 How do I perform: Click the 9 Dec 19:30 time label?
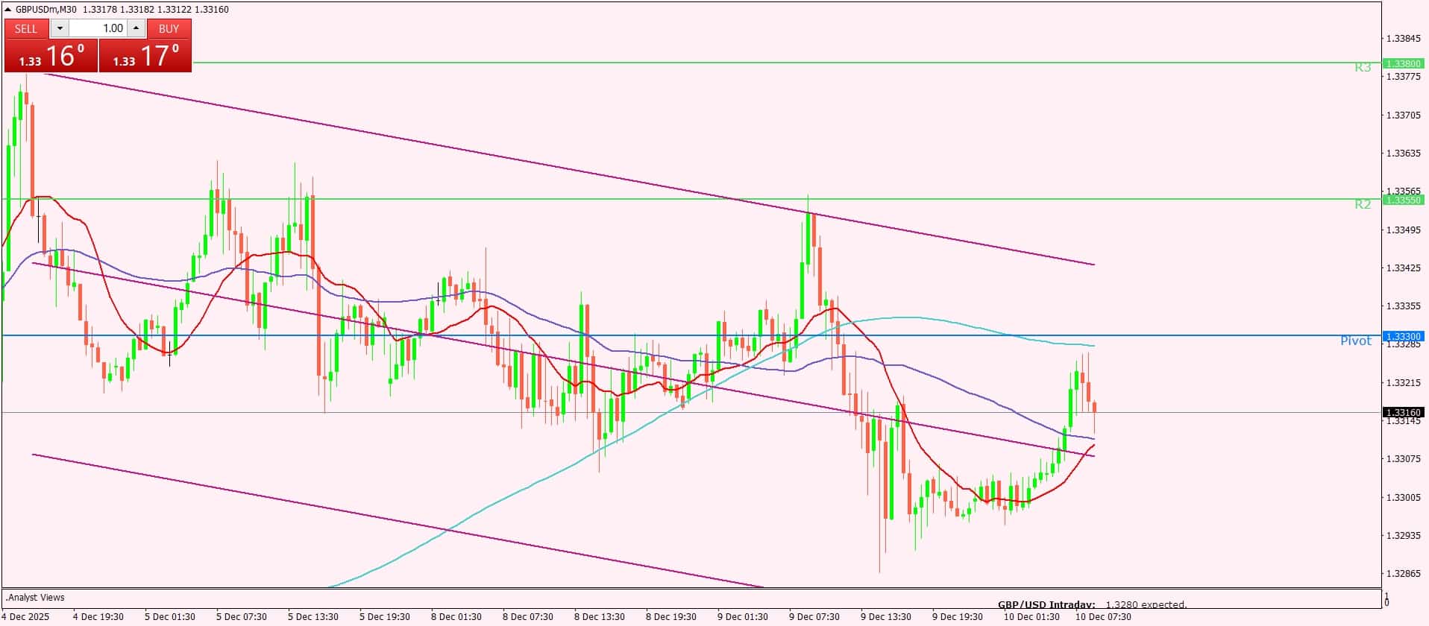pyautogui.click(x=958, y=616)
